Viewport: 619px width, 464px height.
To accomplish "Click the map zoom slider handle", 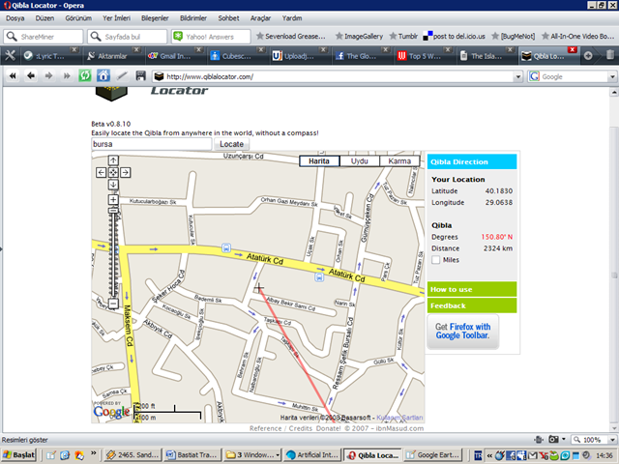I will [x=113, y=211].
